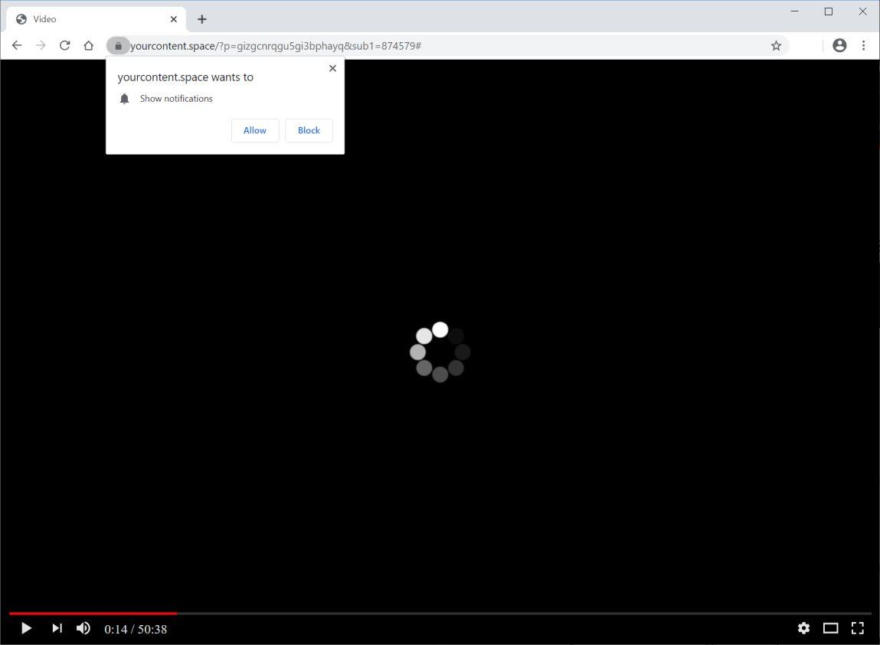Open the browser profile avatar
880x645 pixels.
click(x=839, y=45)
